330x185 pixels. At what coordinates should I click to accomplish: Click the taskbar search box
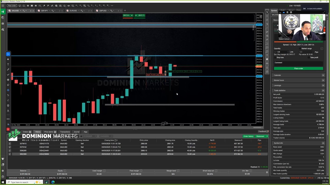[x=24, y=182]
